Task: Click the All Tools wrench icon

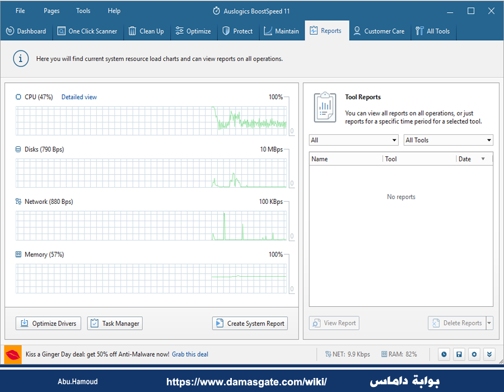Action: pyautogui.click(x=419, y=31)
